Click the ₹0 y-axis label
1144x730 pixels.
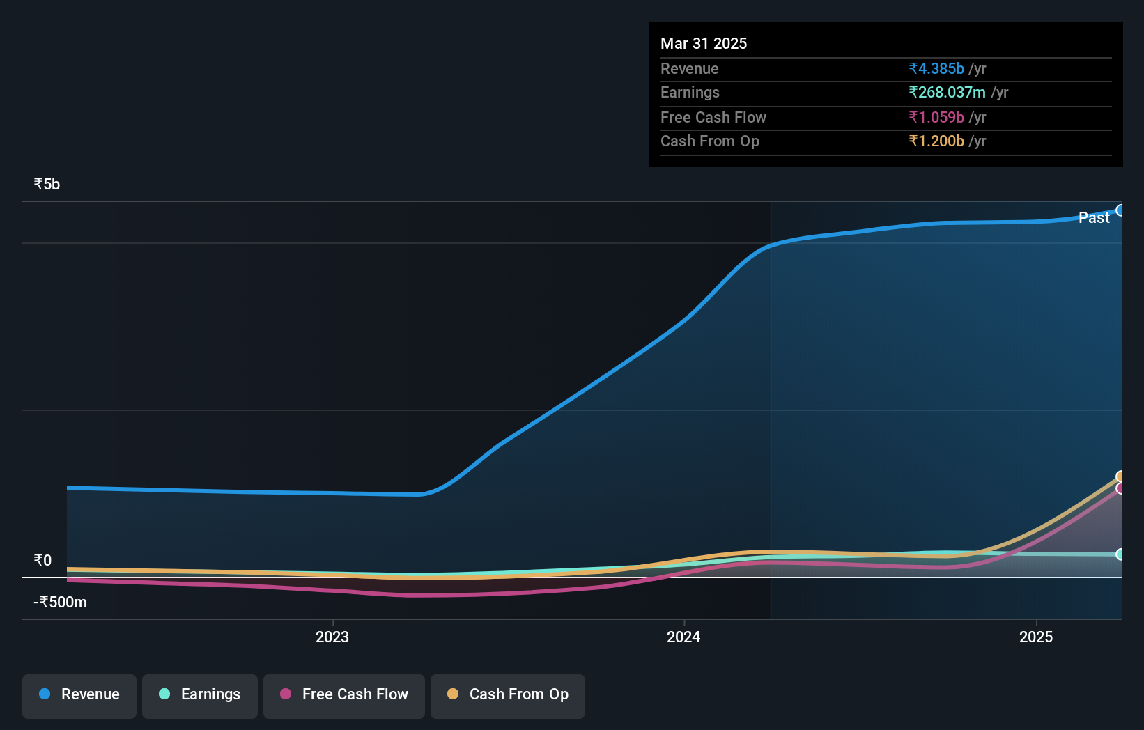(42, 561)
